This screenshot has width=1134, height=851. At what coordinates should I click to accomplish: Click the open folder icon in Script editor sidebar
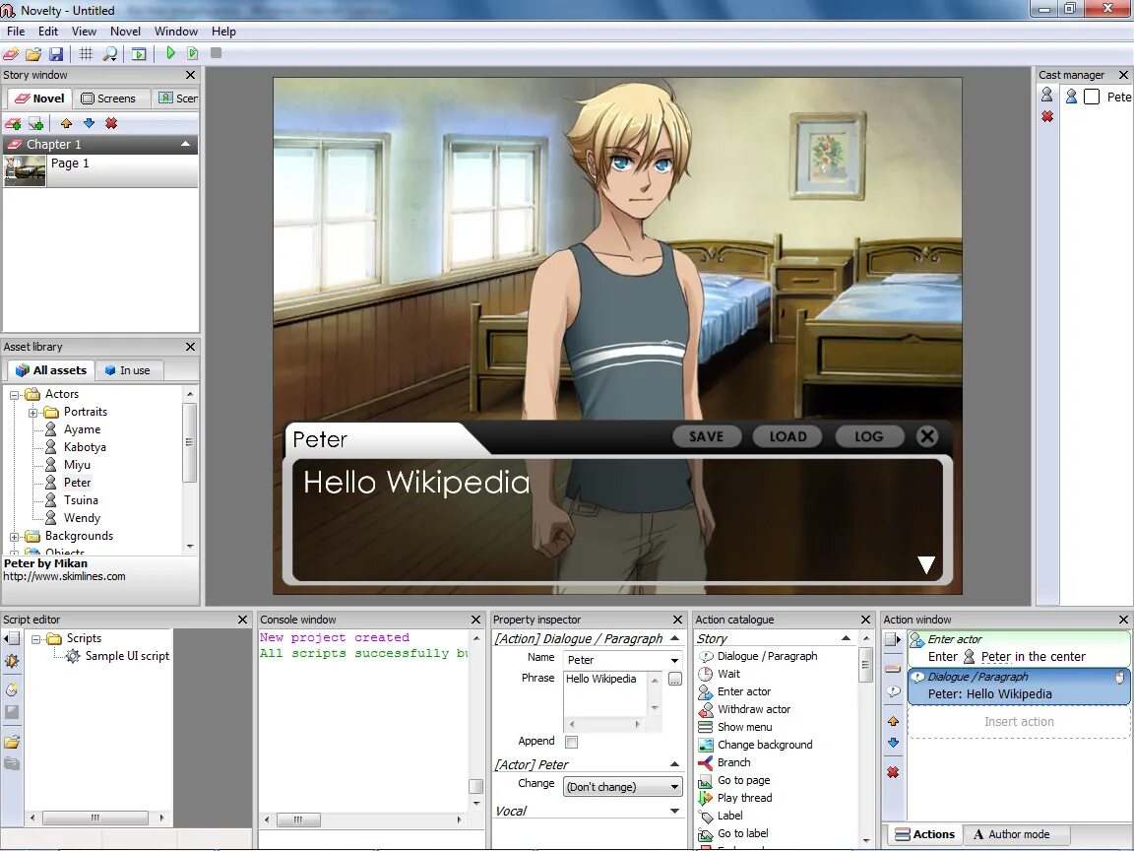click(x=12, y=742)
